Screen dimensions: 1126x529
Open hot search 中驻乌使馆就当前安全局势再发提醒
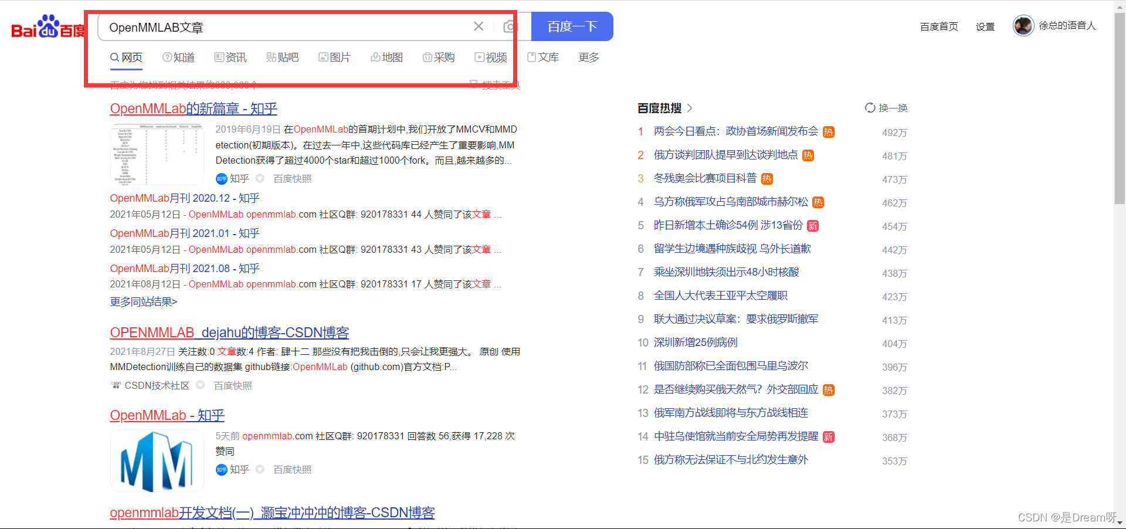coord(736,436)
